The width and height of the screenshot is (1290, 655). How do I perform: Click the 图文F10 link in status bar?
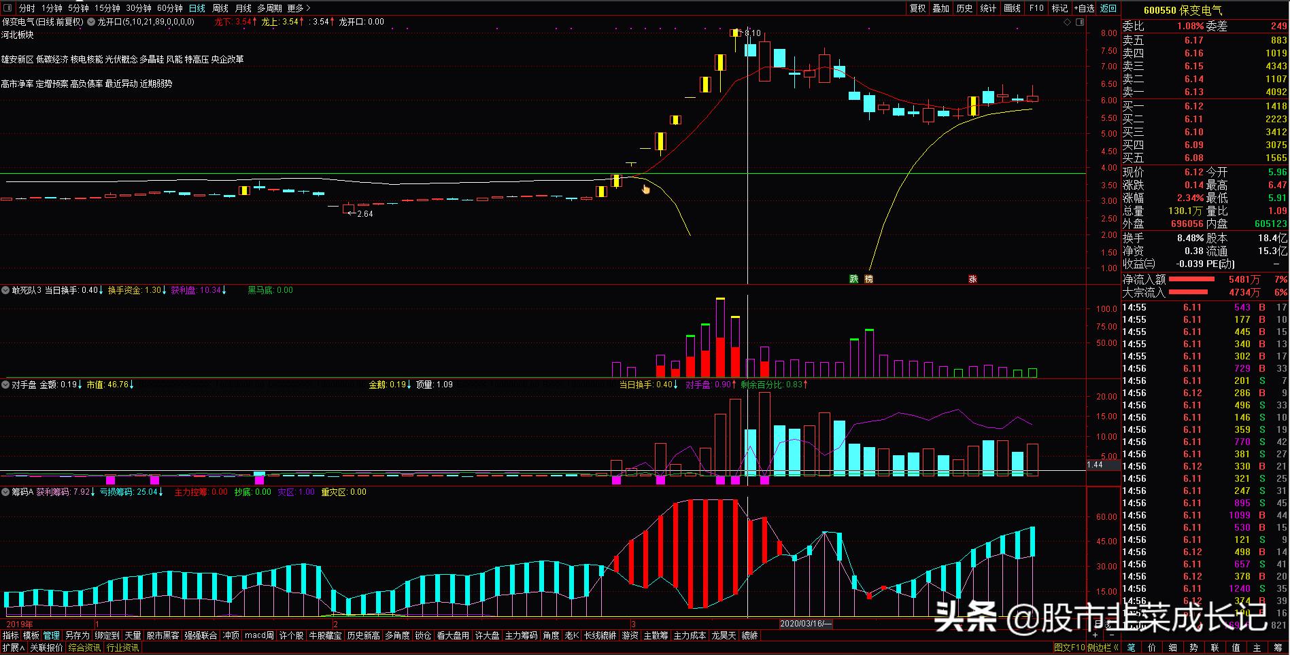1069,648
